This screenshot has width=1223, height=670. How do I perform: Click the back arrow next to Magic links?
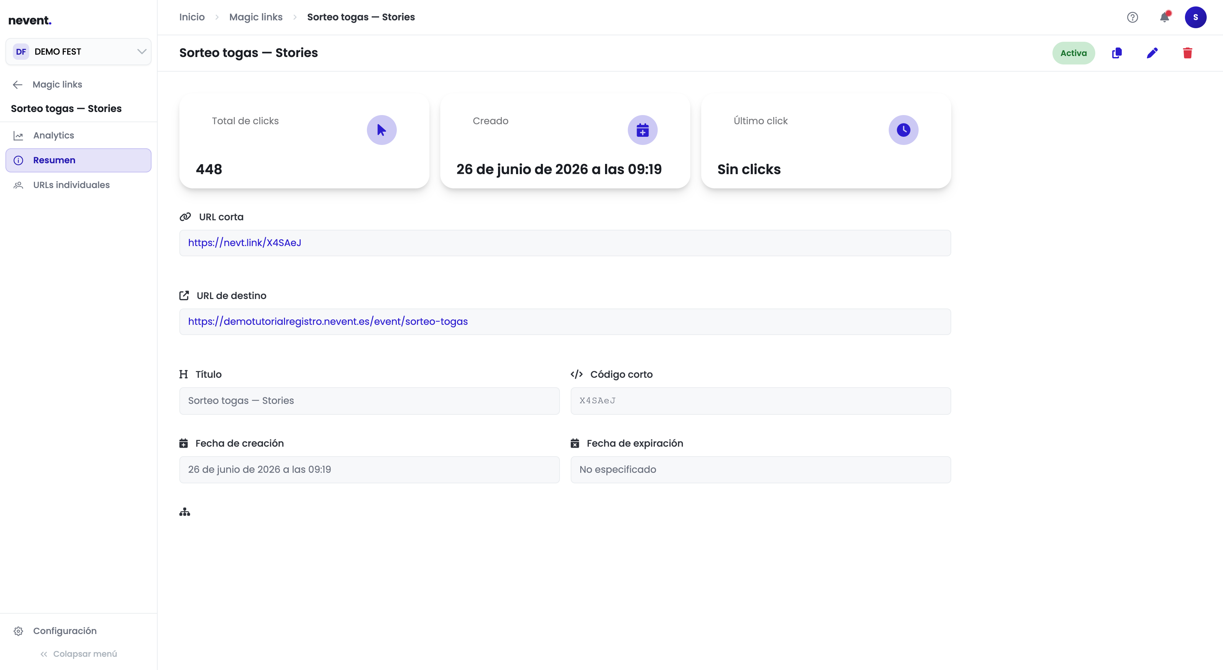pyautogui.click(x=18, y=85)
